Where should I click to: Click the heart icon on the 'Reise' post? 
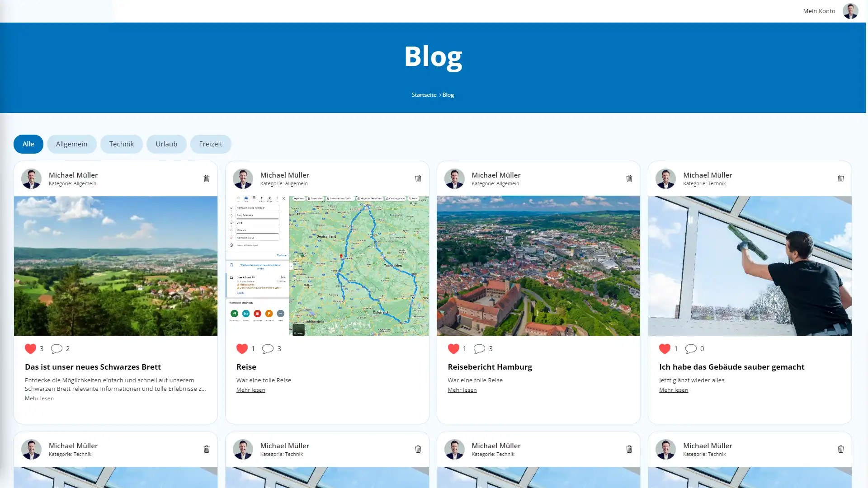(242, 349)
